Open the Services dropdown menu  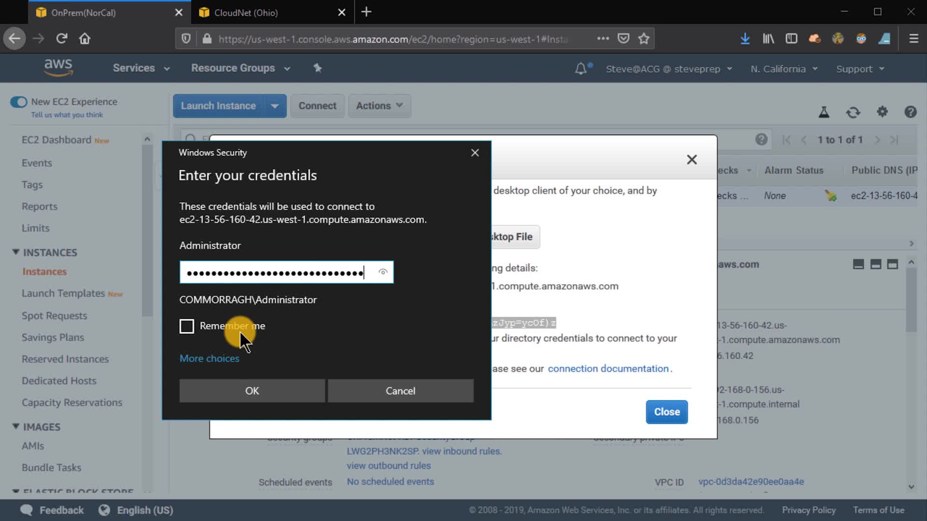(141, 68)
